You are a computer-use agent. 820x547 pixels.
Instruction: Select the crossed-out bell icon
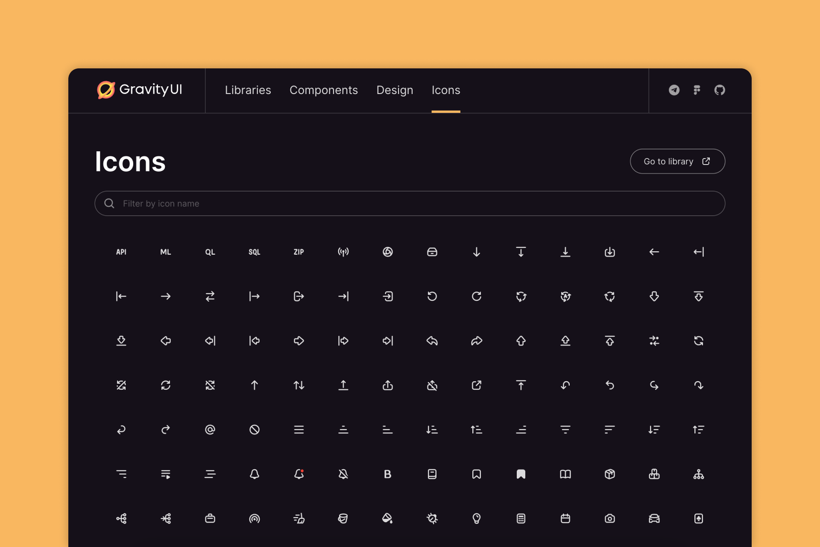(343, 474)
